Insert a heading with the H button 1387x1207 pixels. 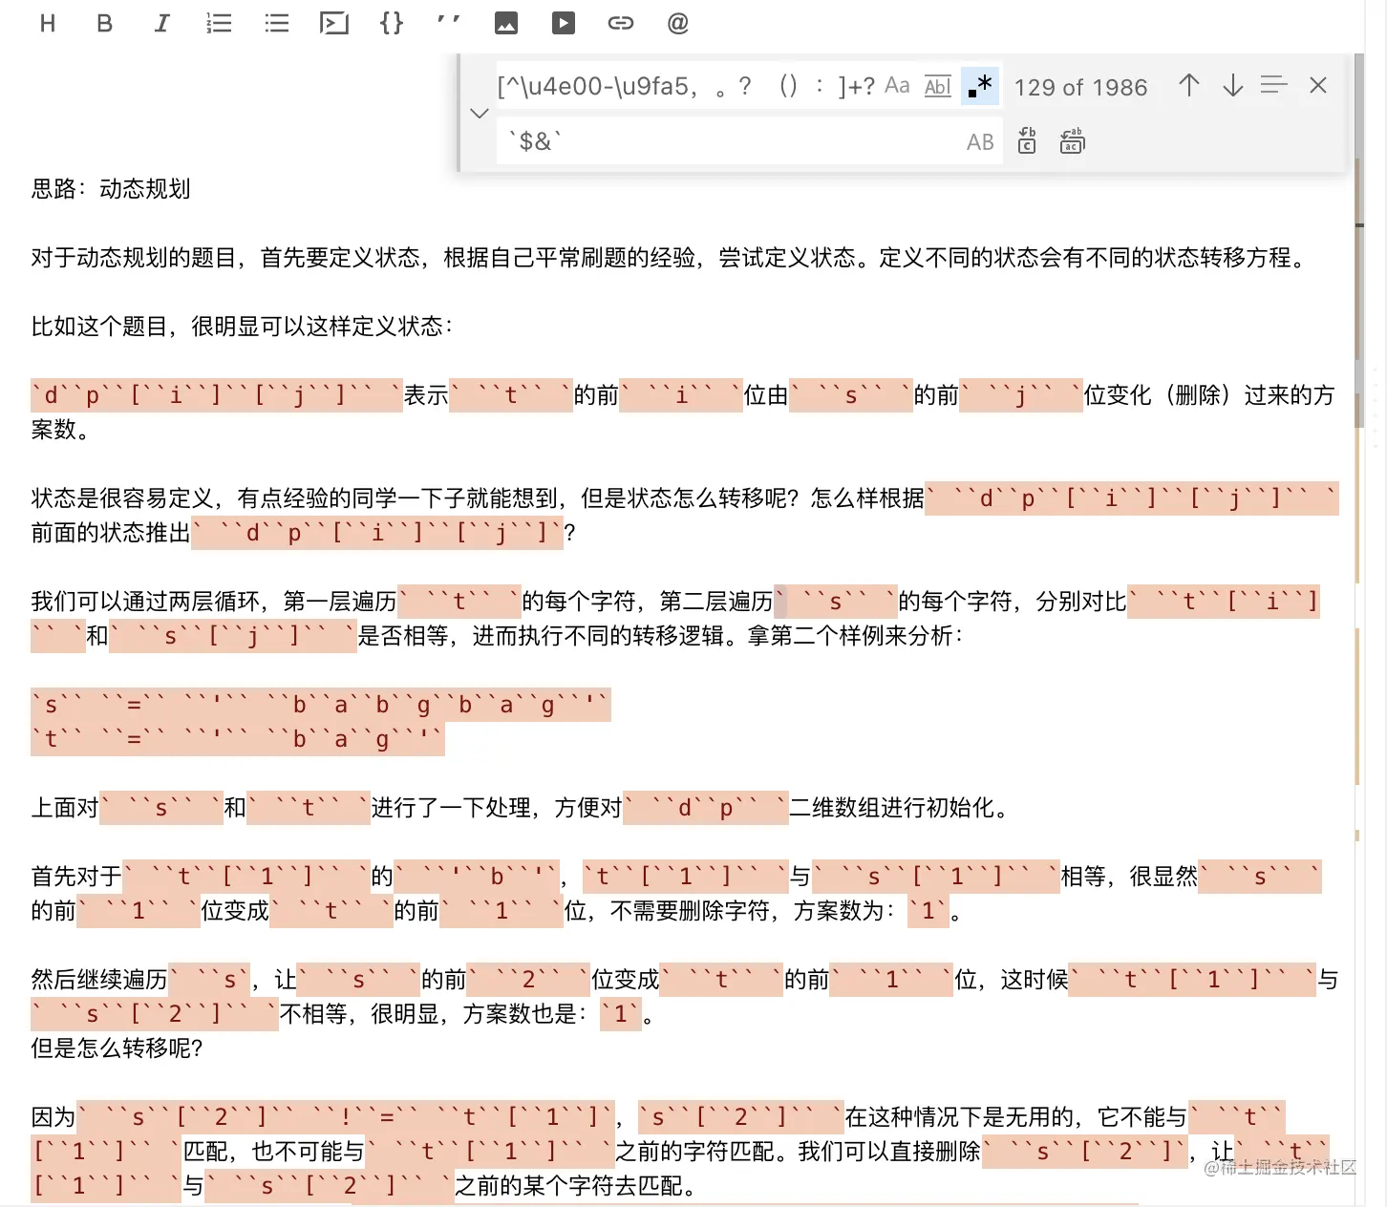(x=48, y=23)
